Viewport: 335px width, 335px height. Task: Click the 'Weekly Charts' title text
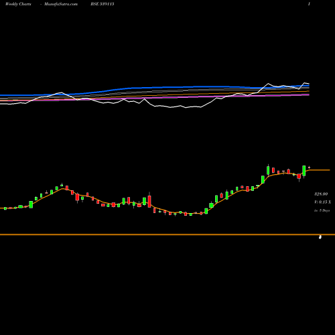tap(18, 4)
